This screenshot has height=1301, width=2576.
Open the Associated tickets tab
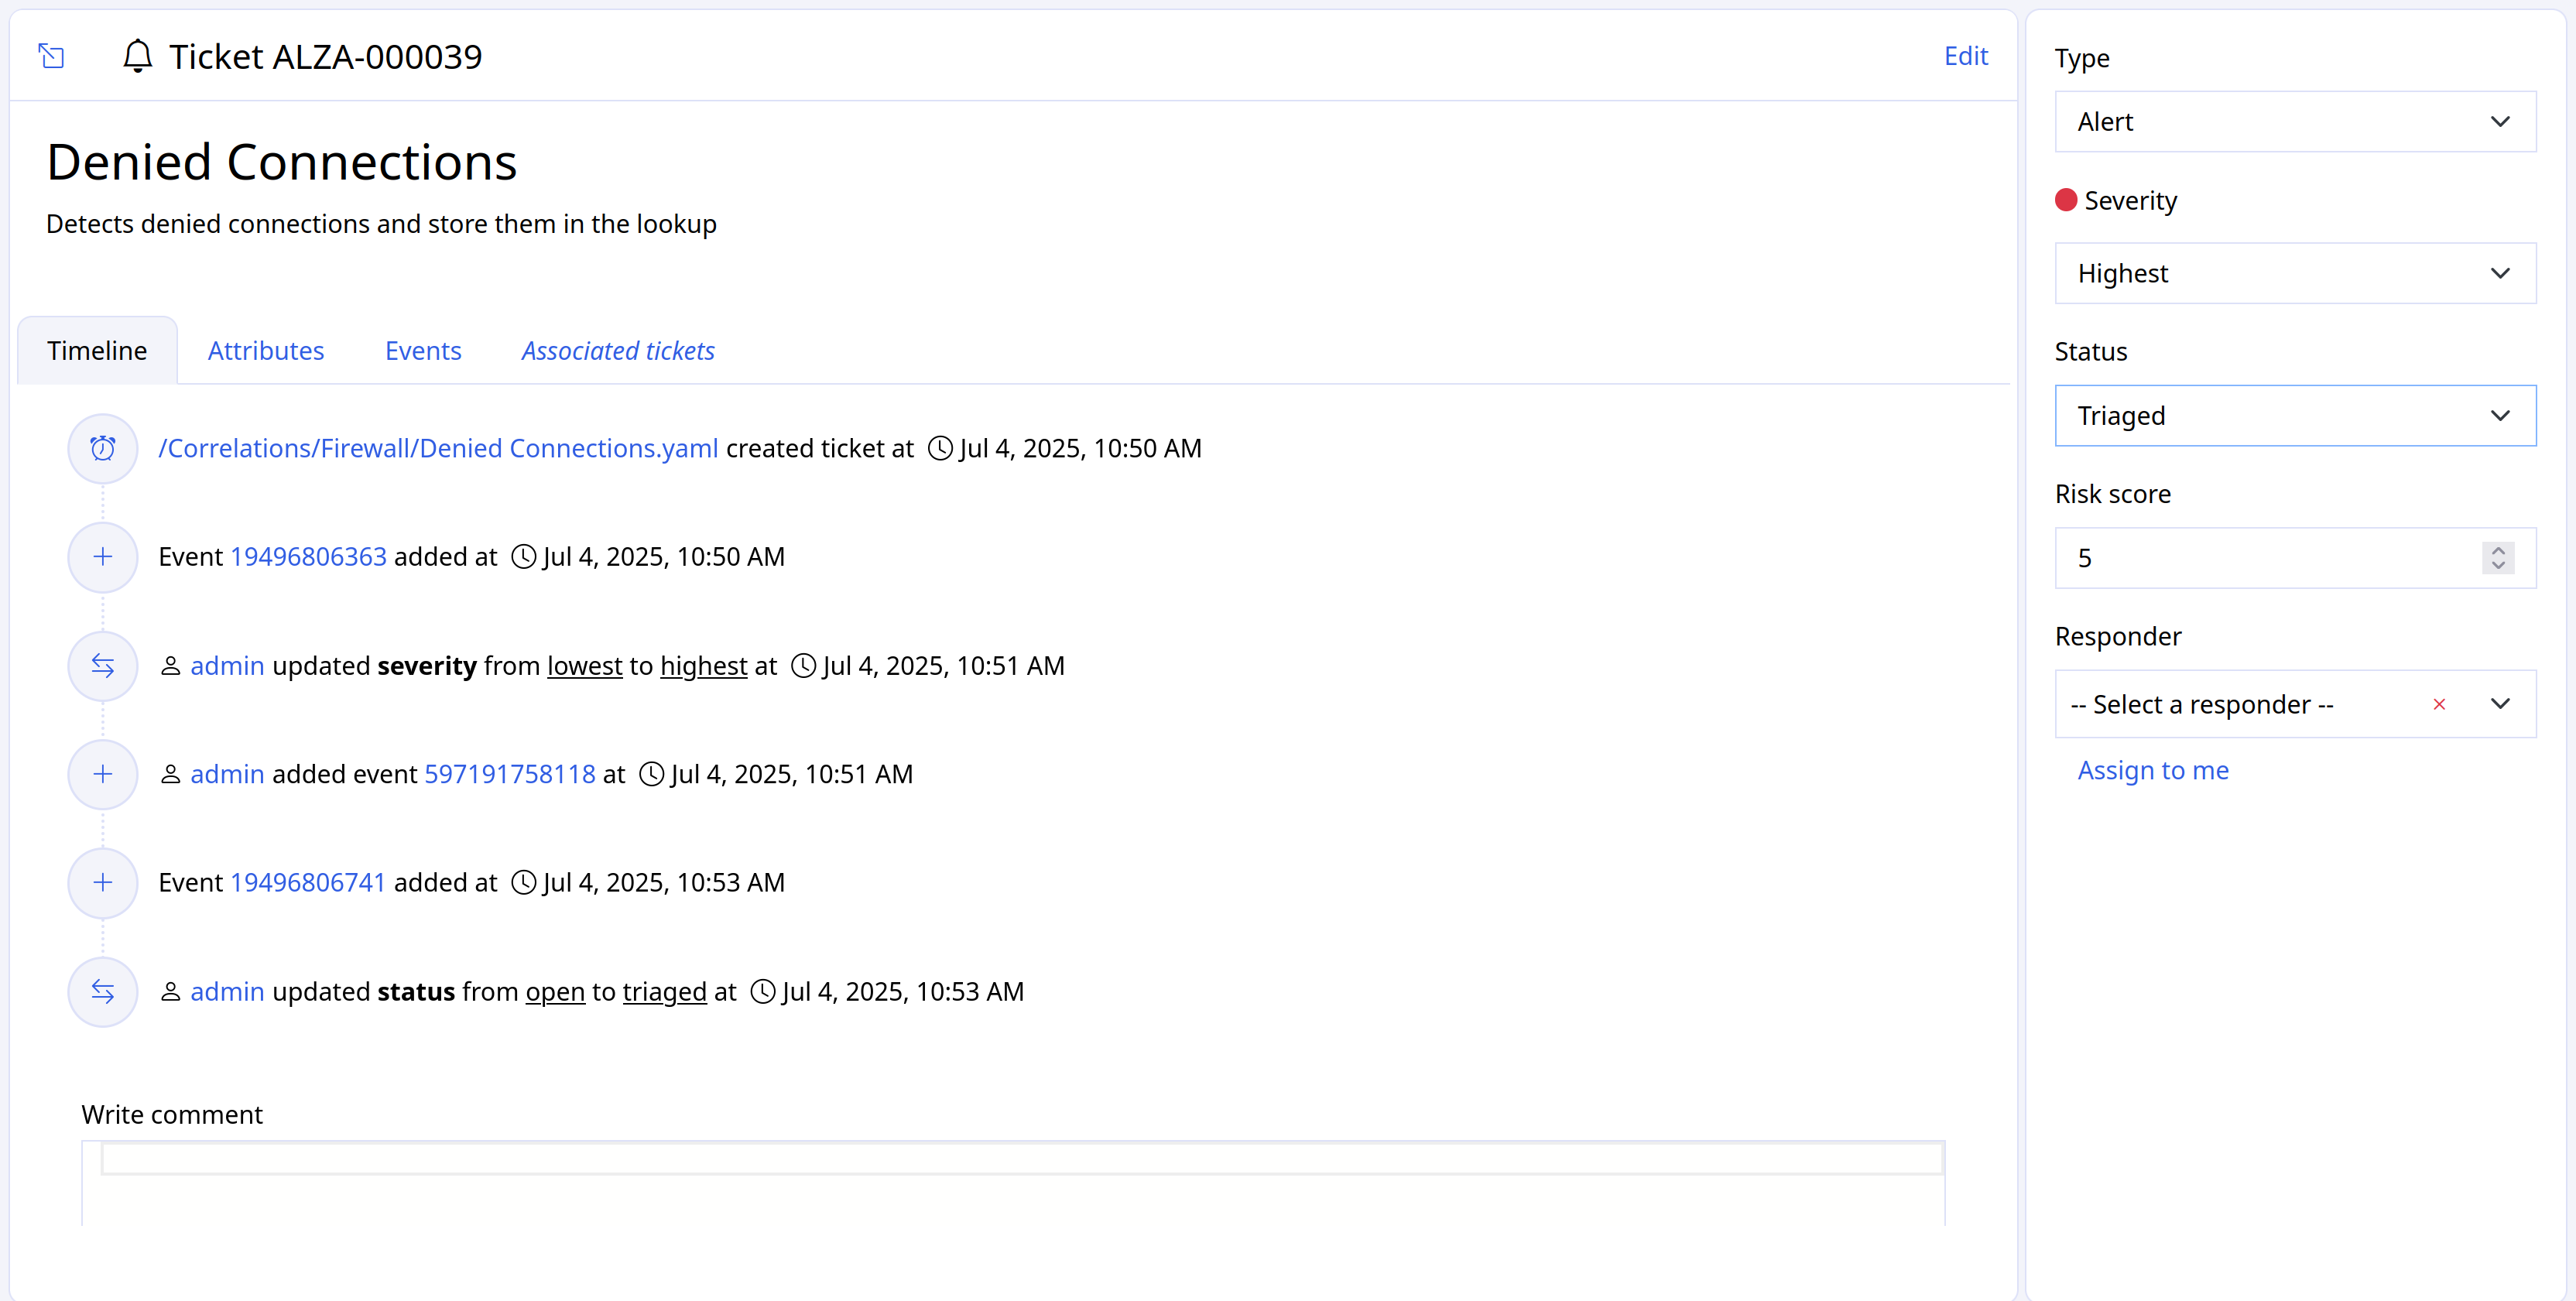[x=617, y=351]
